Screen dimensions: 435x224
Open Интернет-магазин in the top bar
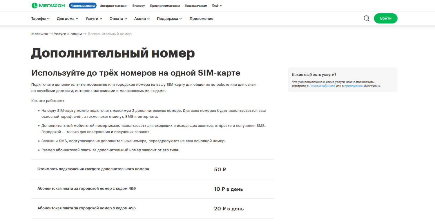tap(113, 5)
